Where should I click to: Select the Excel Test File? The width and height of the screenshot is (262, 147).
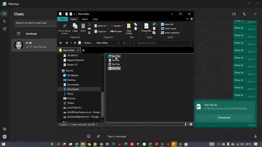point(114,68)
